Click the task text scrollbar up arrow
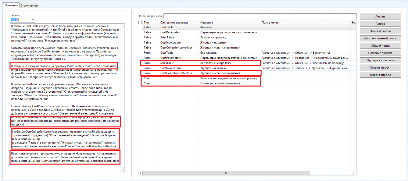This screenshot has height=181, width=408. coord(123,26)
